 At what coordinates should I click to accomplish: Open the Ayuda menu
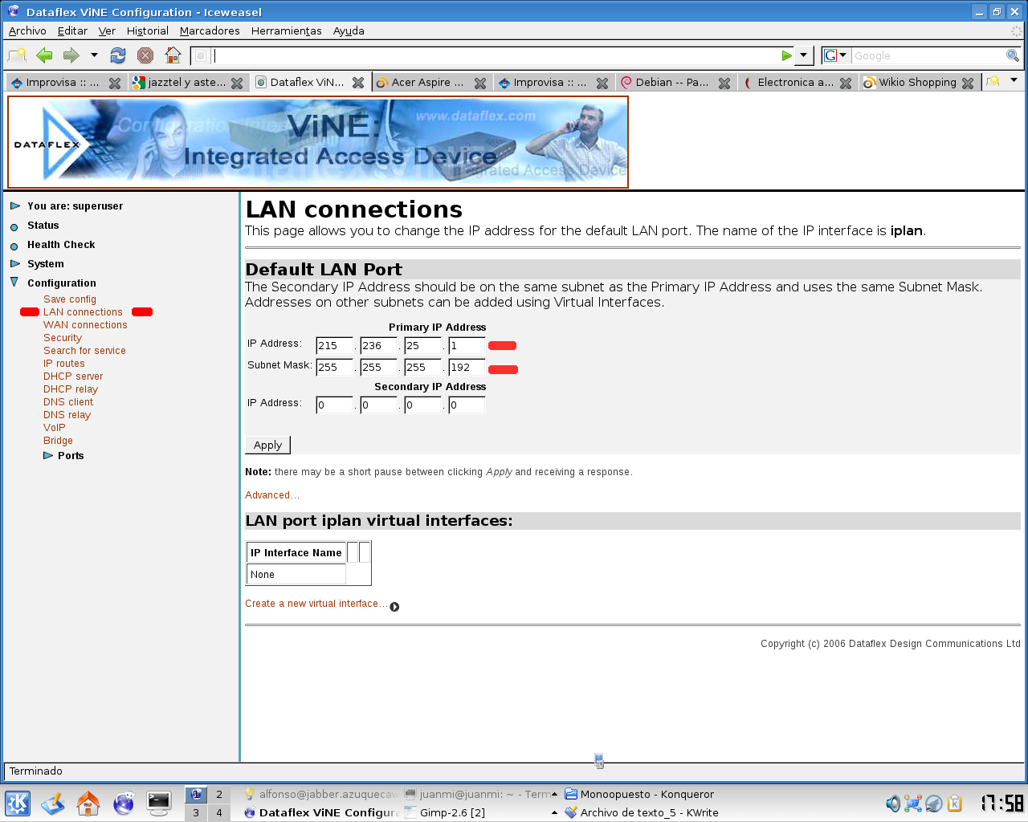click(x=349, y=31)
